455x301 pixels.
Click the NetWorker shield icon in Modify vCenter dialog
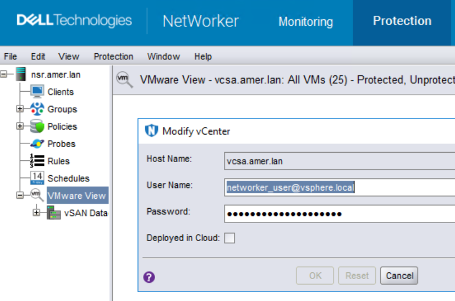pos(151,131)
